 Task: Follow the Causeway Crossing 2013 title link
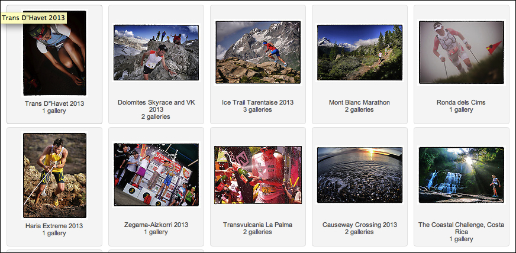click(x=360, y=225)
